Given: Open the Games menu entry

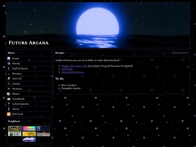Looking at the screenshot, I should [29, 83].
